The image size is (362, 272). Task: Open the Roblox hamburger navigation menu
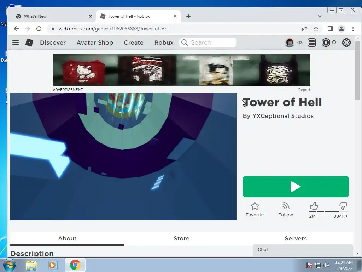[16, 42]
